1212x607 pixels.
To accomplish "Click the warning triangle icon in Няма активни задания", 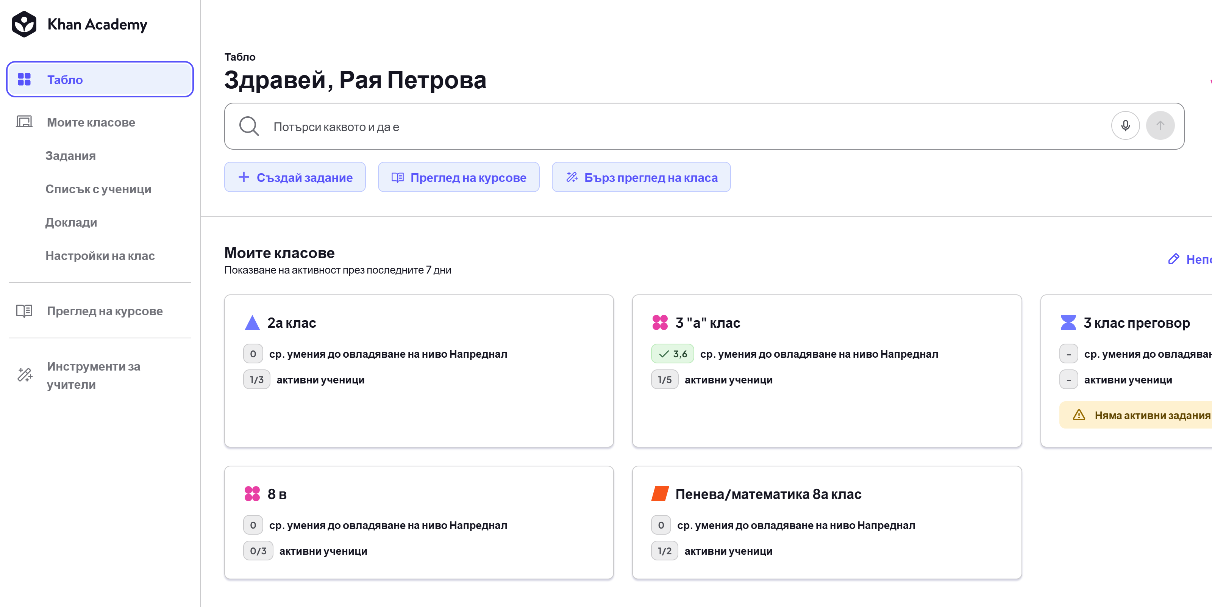I will (x=1078, y=415).
